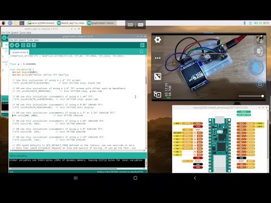Viewport: 271px width, 203px height.
Task: Switch to sketch_sep11a taskbar window
Action: (71, 23)
